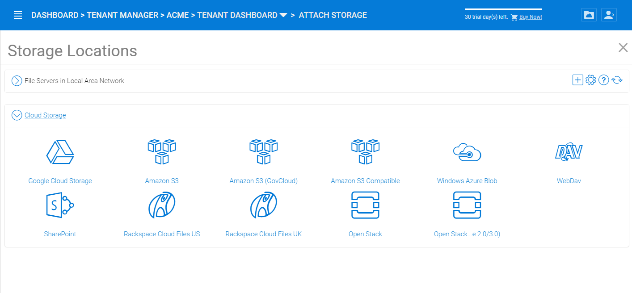The image size is (632, 293).
Task: Click File Servers in Local Area Network text
Action: [x=74, y=81]
